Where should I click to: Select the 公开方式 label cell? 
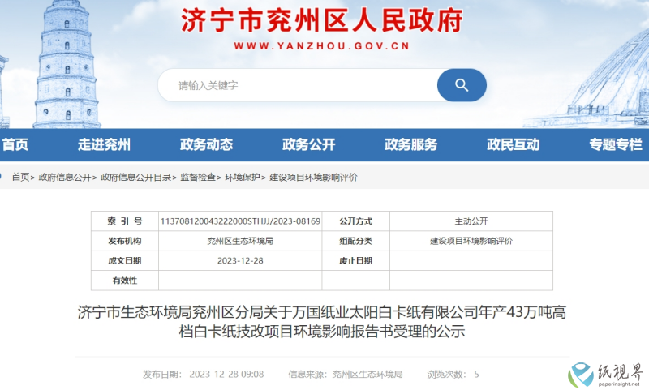(x=355, y=221)
